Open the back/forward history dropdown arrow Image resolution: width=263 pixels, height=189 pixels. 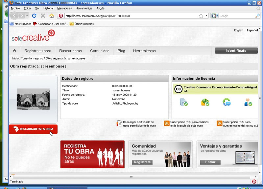pos(27,16)
